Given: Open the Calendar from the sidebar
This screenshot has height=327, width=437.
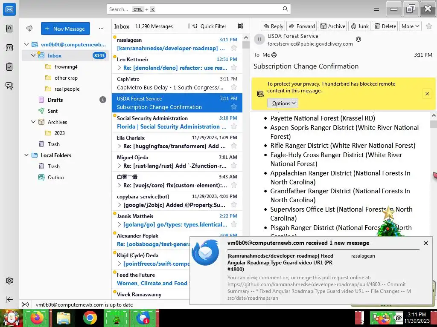Looking at the screenshot, I should [9, 48].
